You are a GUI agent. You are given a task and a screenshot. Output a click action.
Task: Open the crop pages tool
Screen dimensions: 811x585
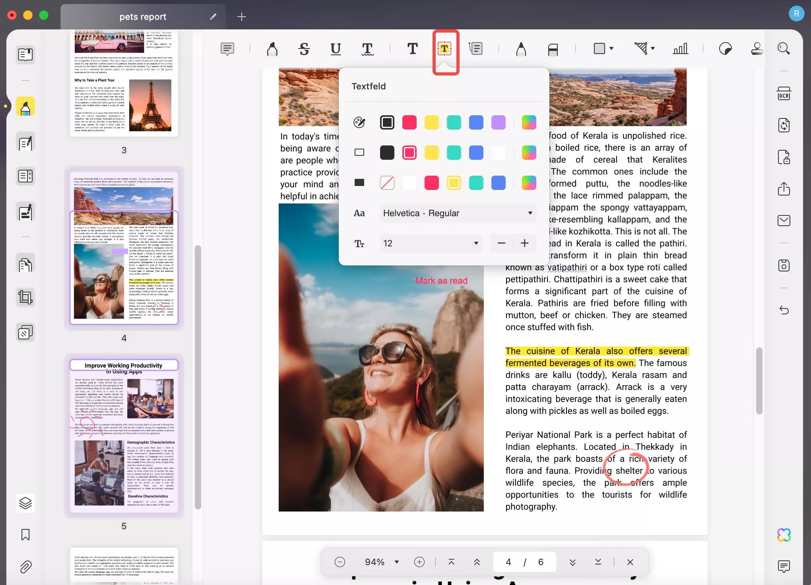click(x=25, y=297)
